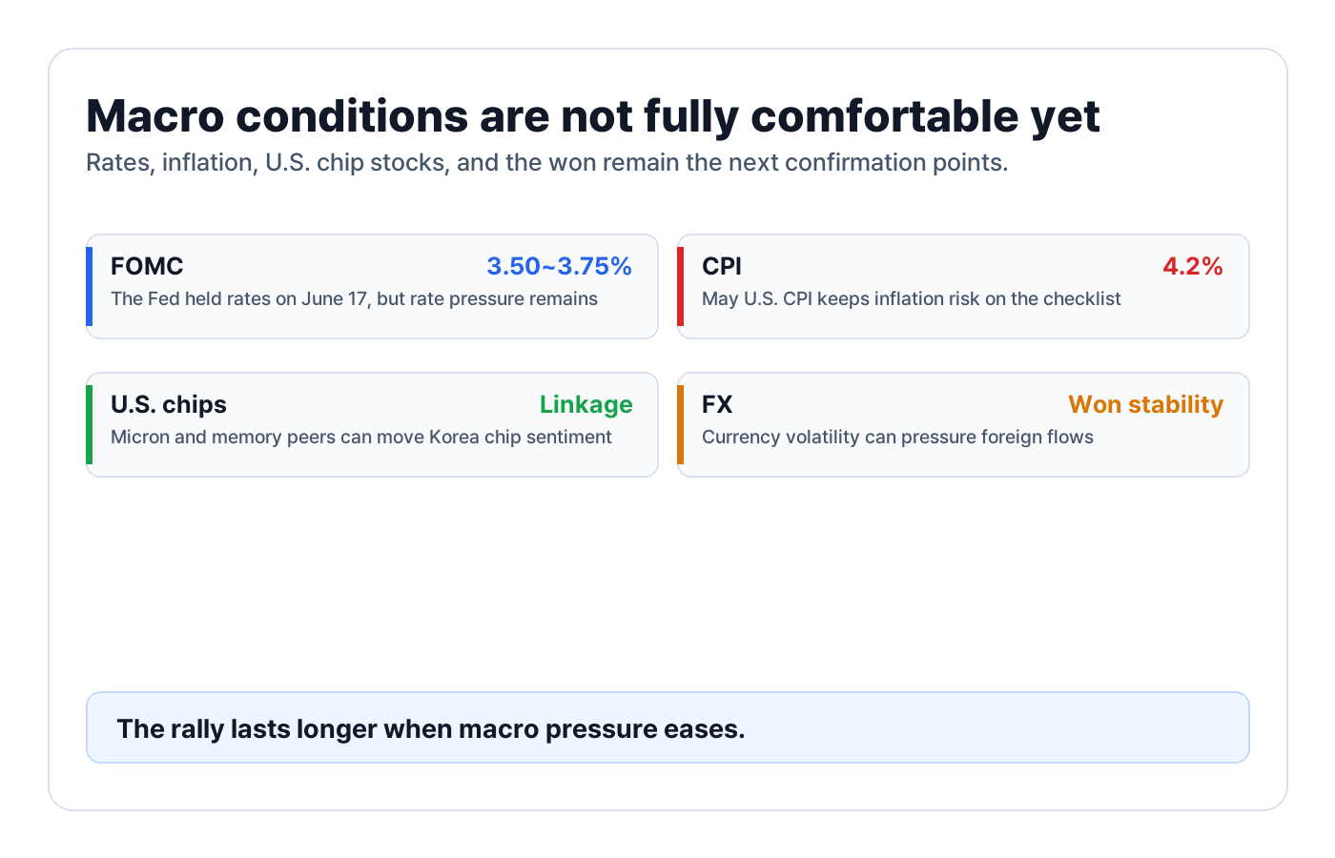Select the orange Won stability label
1335x858 pixels.
point(1145,404)
